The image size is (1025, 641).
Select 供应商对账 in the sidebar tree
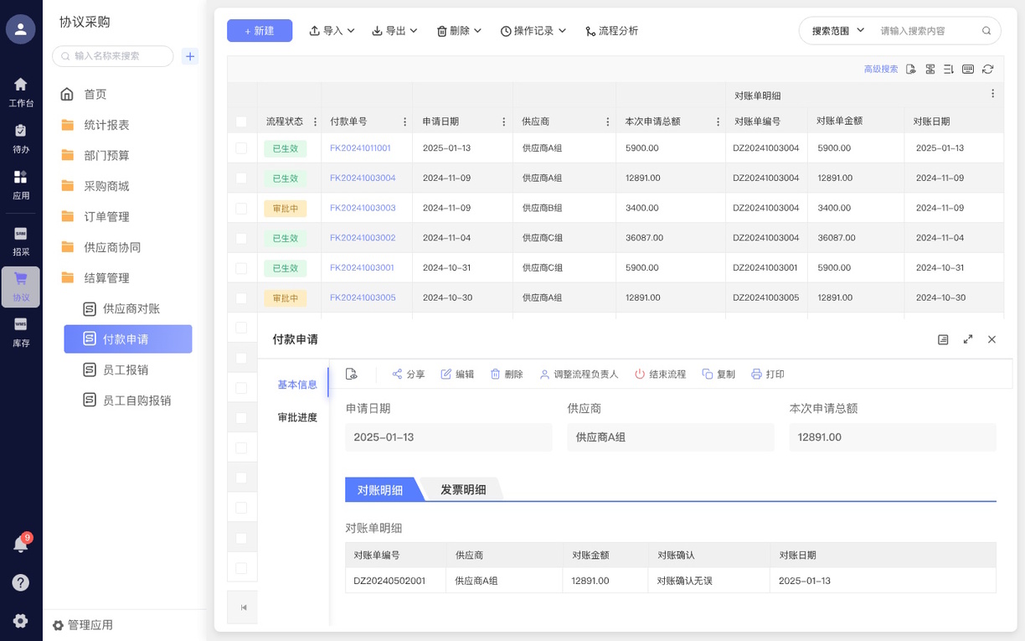[131, 308]
